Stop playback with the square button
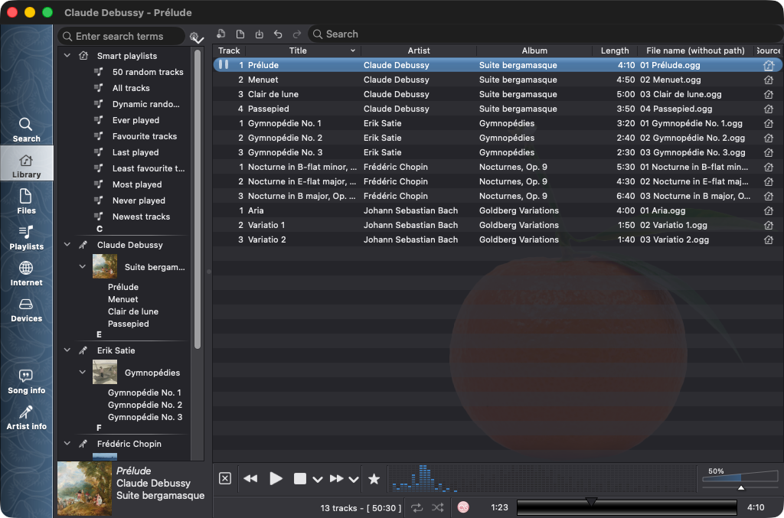784x518 pixels. pos(299,478)
